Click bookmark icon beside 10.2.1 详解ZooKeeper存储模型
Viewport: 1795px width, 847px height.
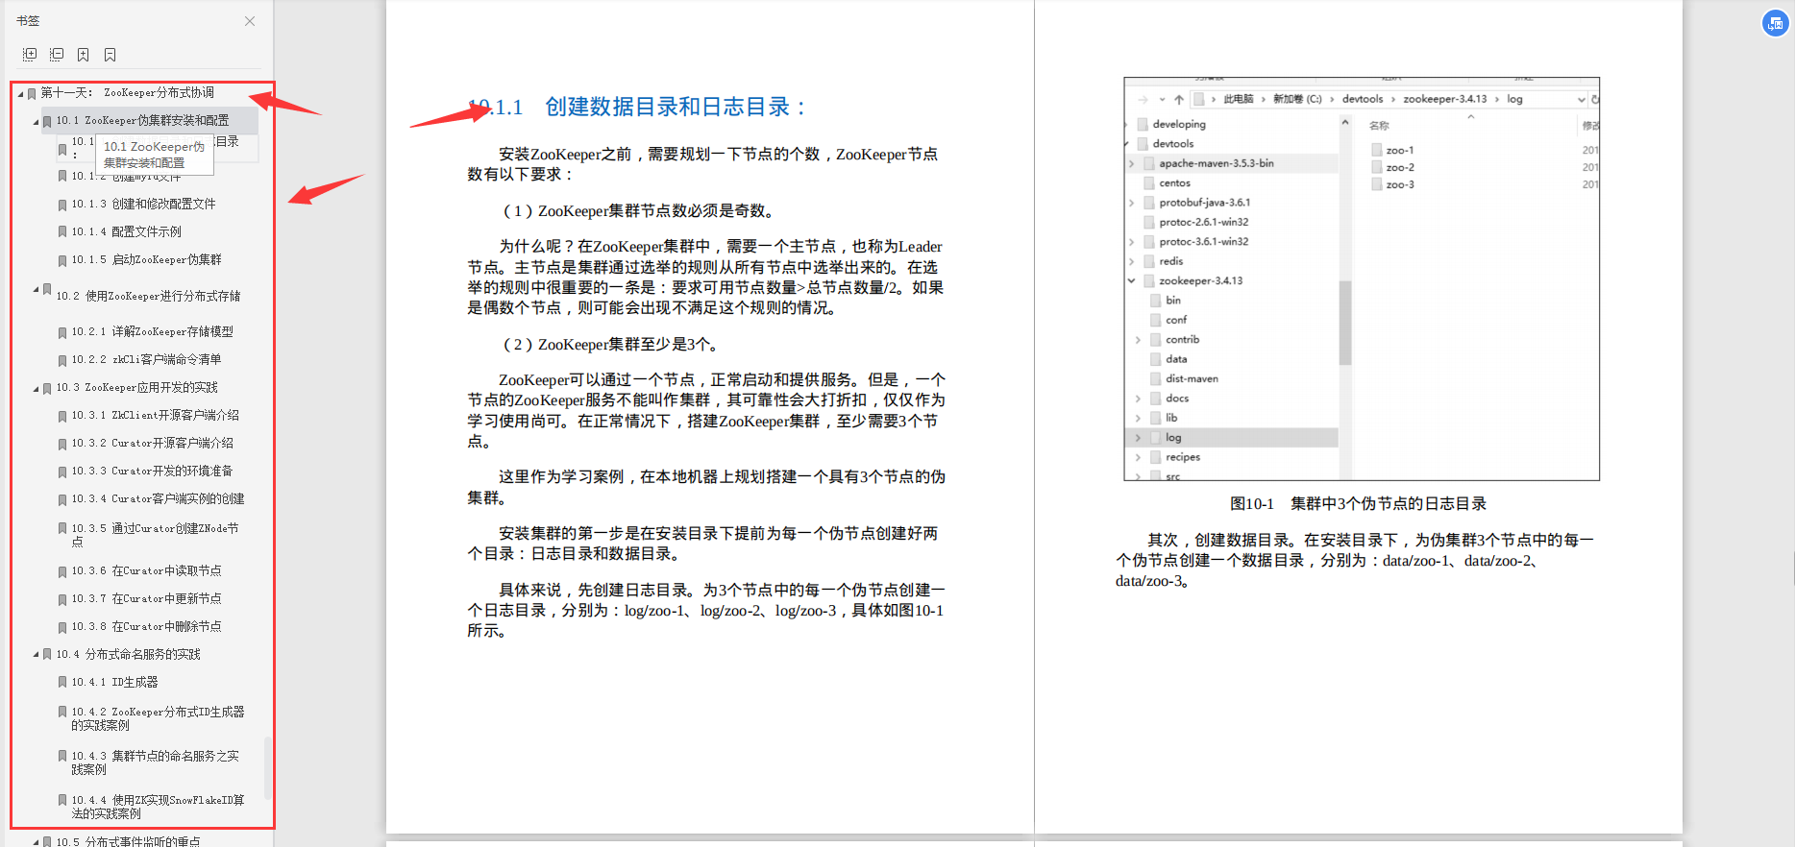point(62,332)
